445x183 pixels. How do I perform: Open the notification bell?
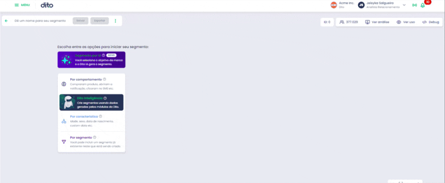pos(422,5)
